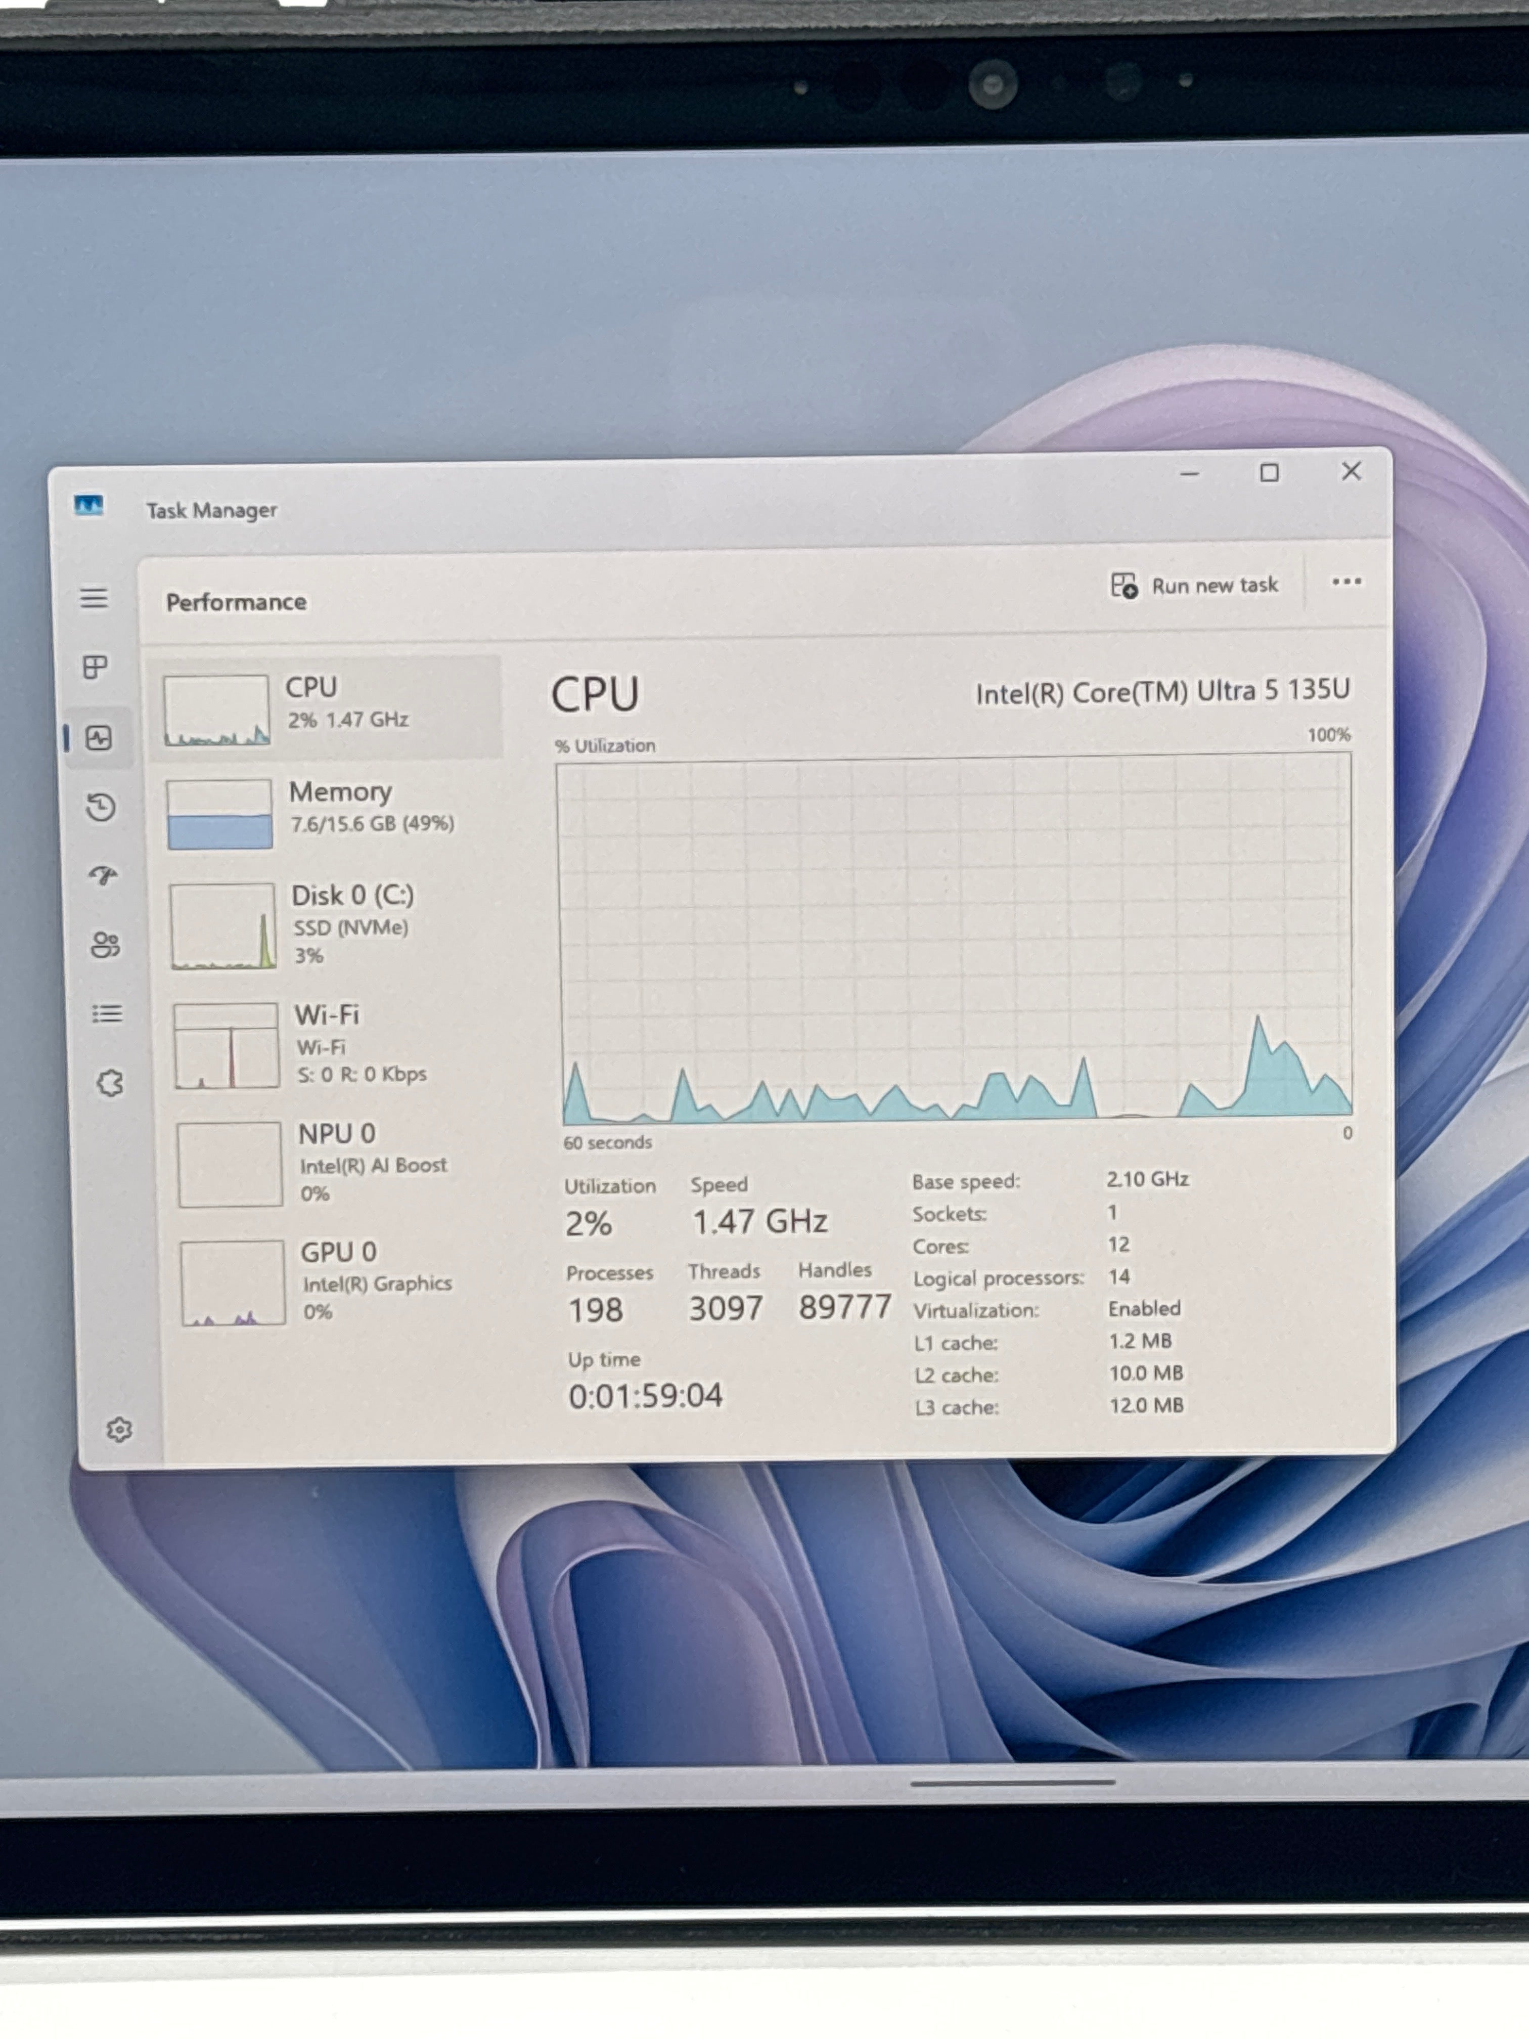The image size is (1529, 2039).
Task: Click the L1 cache value 1.2 MB
Action: tap(1141, 1340)
